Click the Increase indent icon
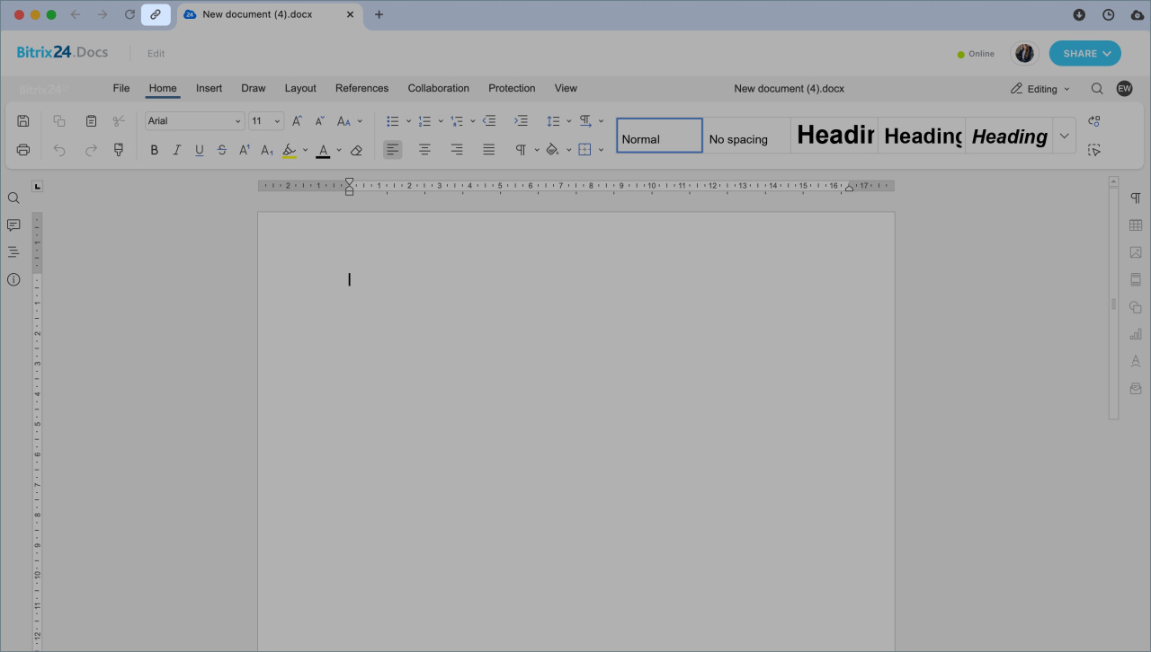Viewport: 1151px width, 652px height. coord(521,121)
